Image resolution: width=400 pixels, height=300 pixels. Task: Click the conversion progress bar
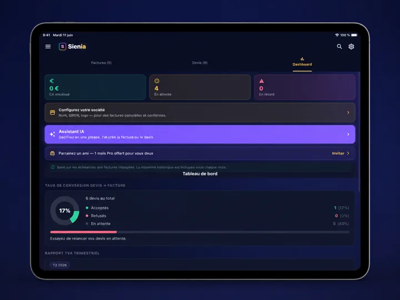[200, 232]
